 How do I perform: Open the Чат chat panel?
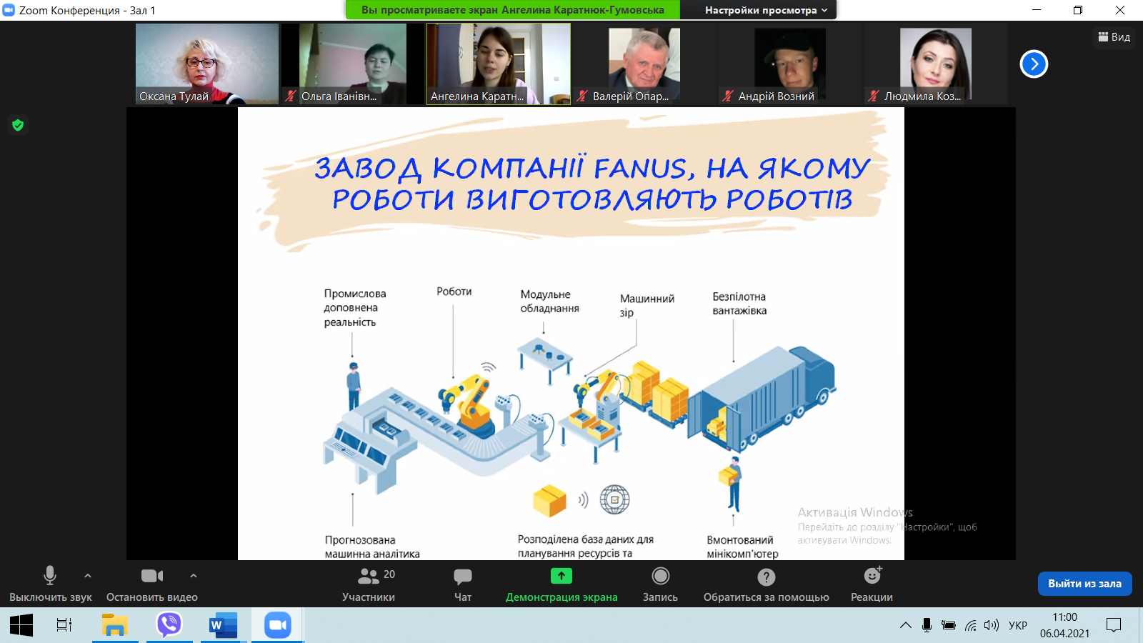[x=463, y=584]
